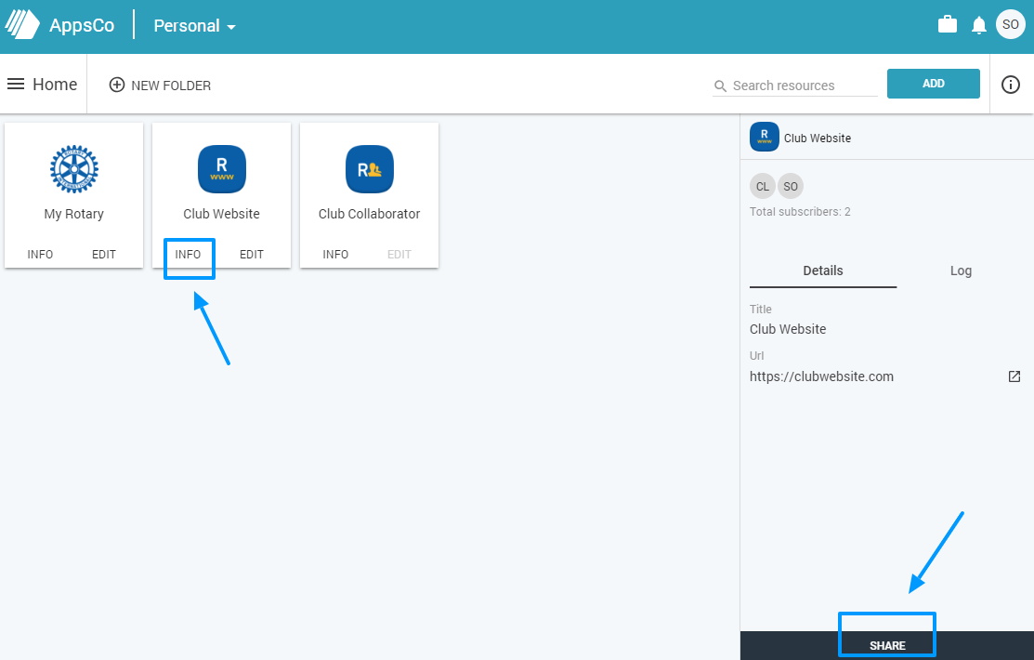Image resolution: width=1034 pixels, height=660 pixels.
Task: Open URL with the external link icon
Action: tap(1014, 376)
